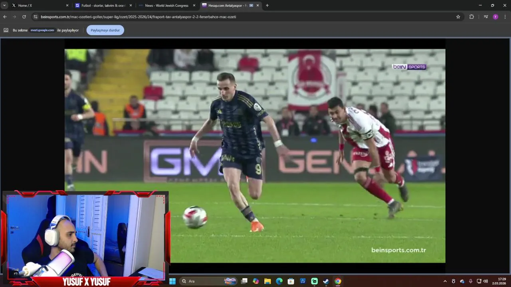Switch to Chrome taskbar icon
This screenshot has width=511, height=287.
click(x=338, y=281)
